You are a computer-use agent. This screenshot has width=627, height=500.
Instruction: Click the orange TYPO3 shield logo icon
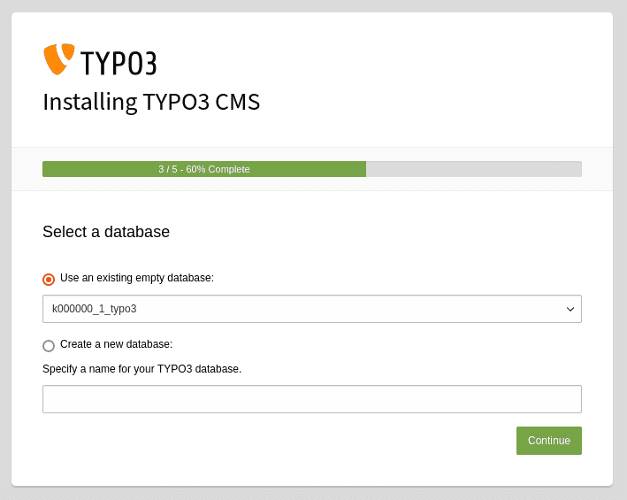pyautogui.click(x=58, y=58)
